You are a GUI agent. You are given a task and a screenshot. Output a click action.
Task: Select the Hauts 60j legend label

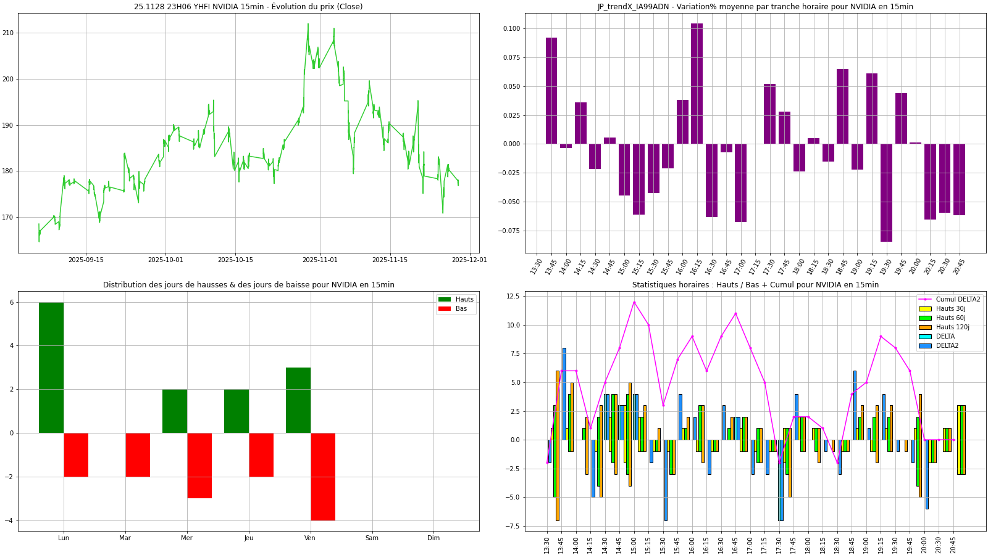[951, 318]
